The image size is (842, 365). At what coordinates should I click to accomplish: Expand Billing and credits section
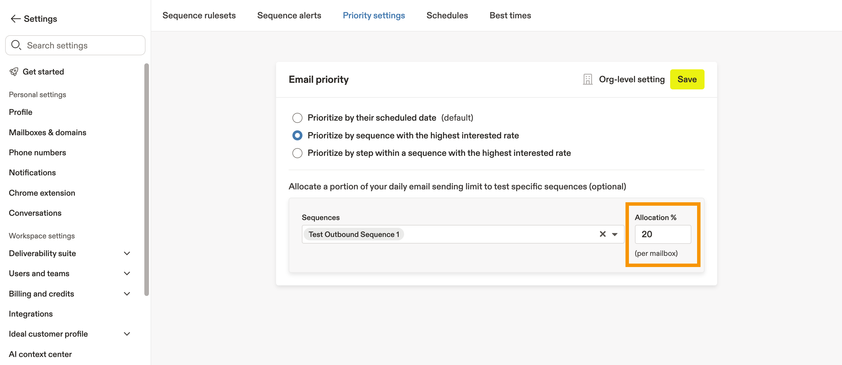point(127,294)
